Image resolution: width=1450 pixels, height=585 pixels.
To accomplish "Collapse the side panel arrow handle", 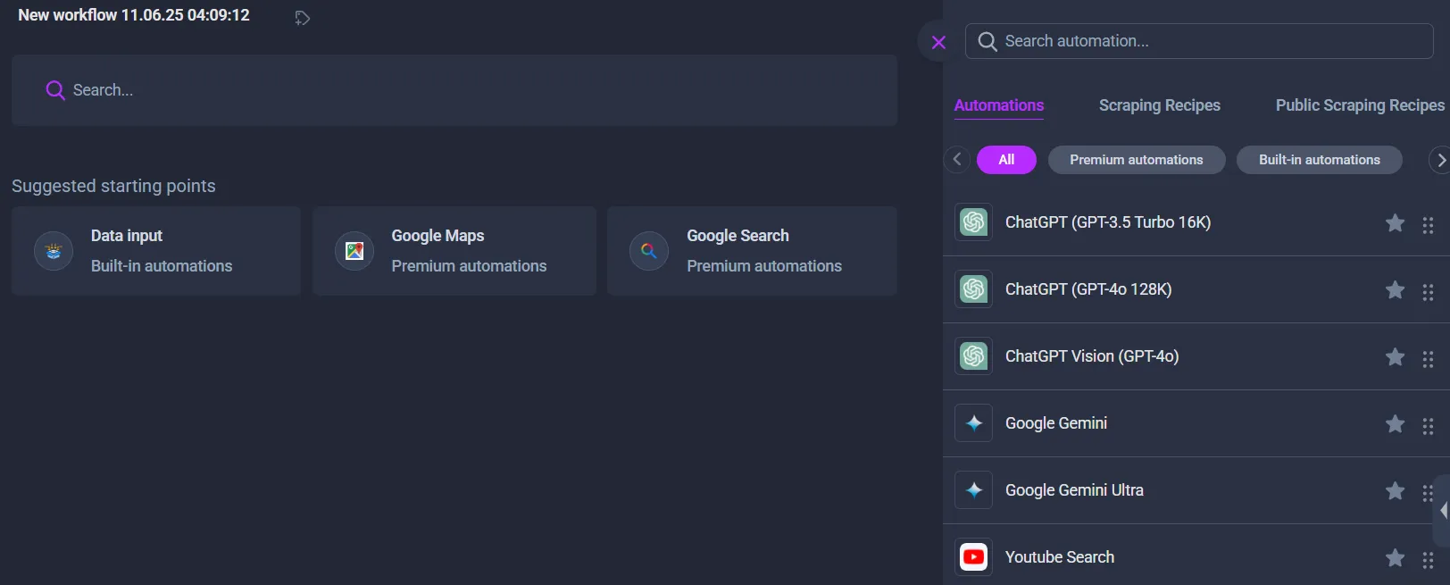I will 1443,511.
